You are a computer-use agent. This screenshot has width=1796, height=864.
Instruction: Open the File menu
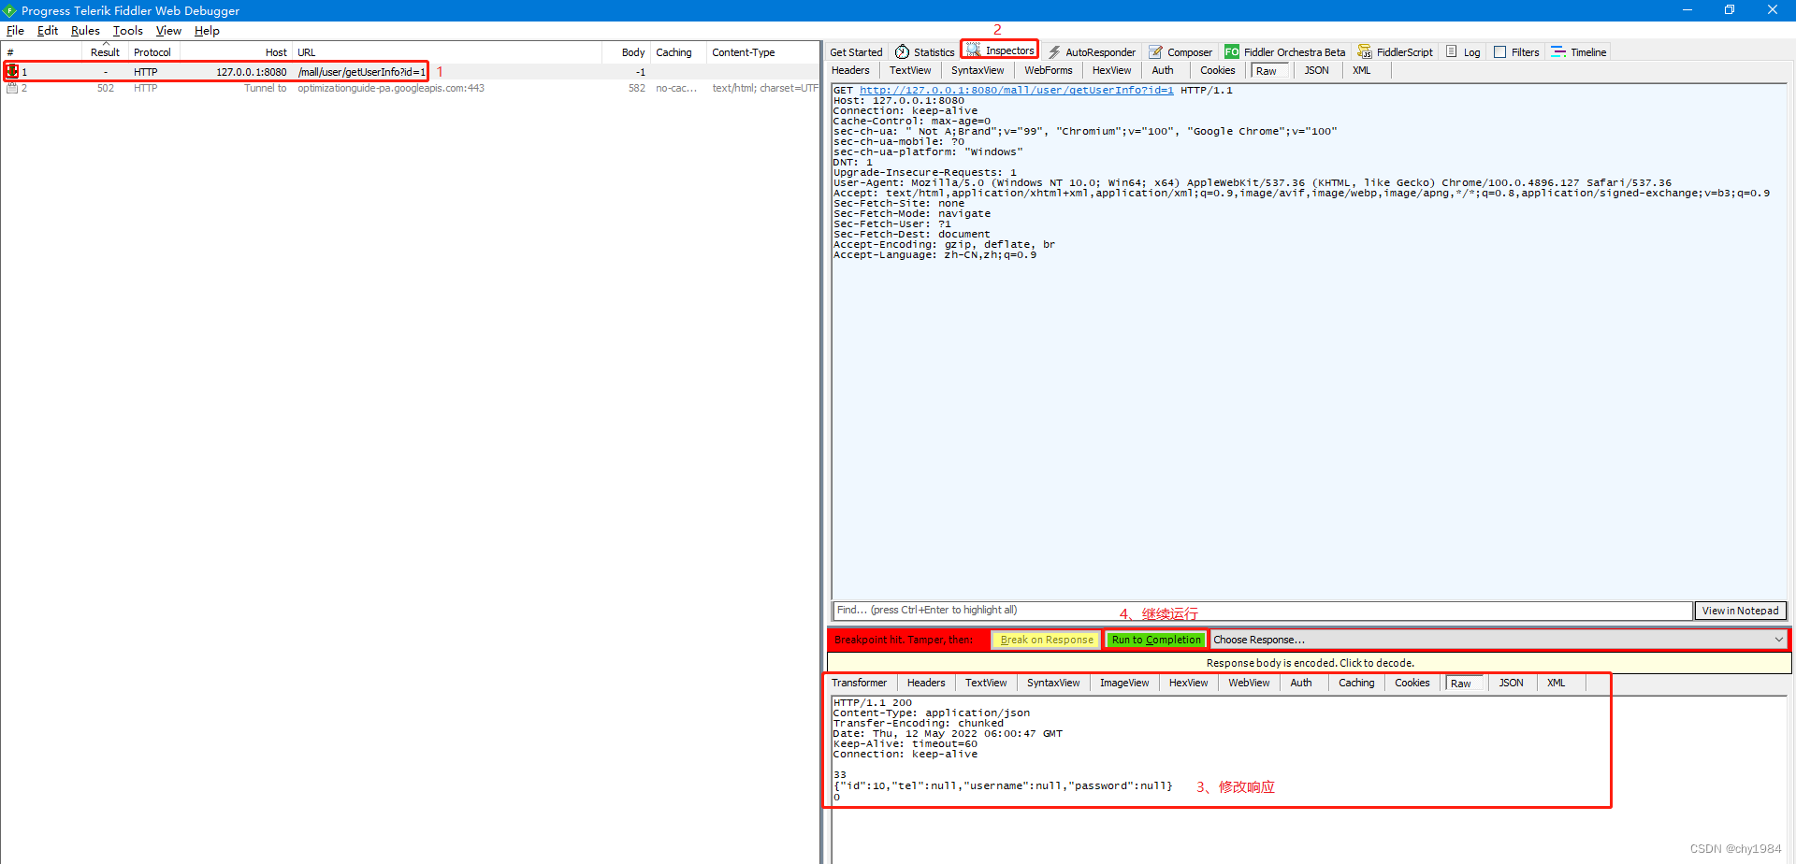(x=15, y=31)
